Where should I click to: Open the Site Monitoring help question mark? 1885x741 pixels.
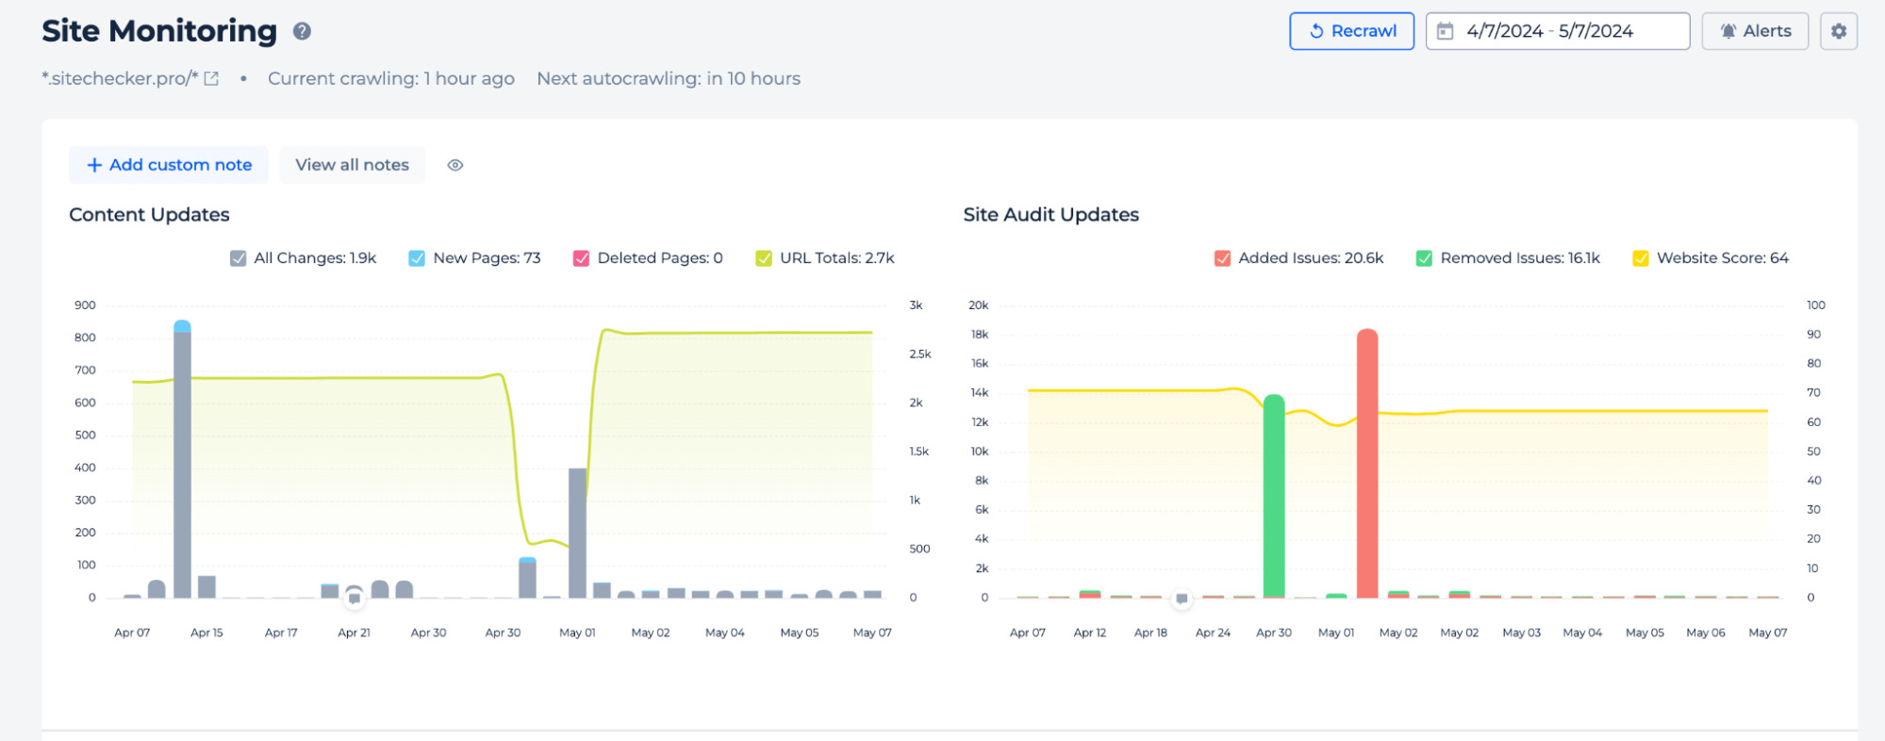coord(302,31)
